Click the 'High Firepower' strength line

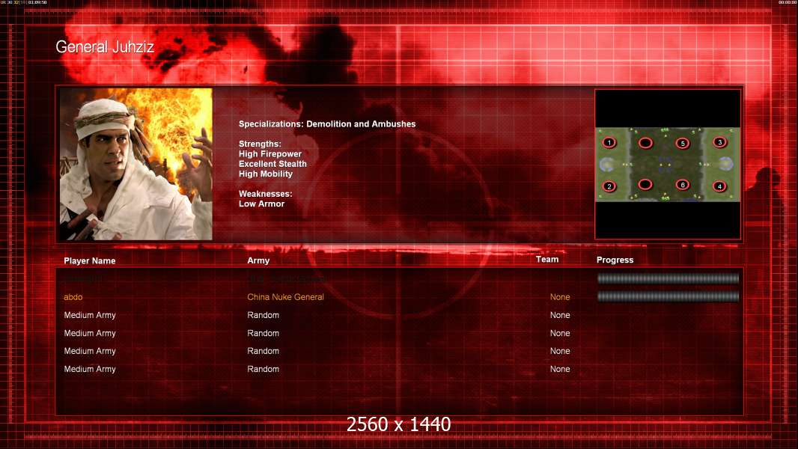click(270, 153)
